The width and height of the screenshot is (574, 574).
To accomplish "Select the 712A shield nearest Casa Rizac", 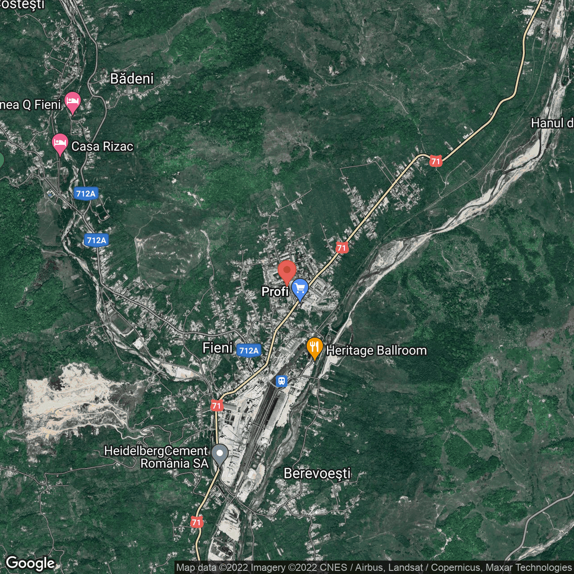I will (x=86, y=194).
